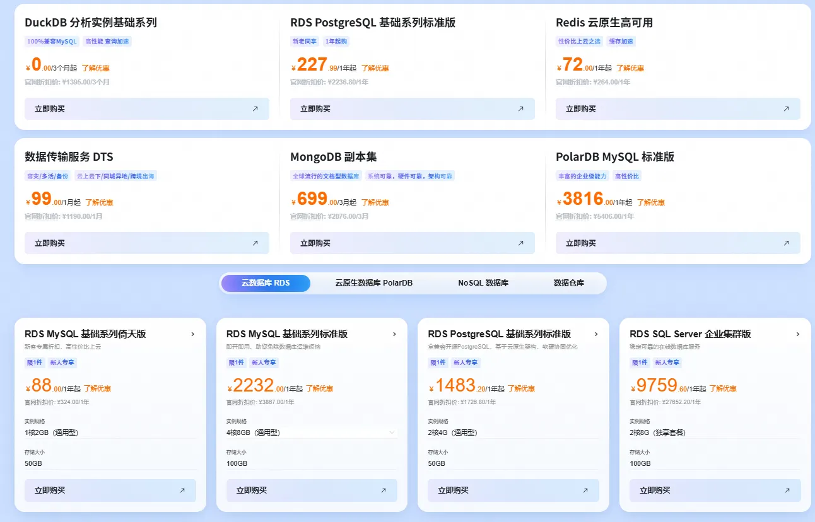The height and width of the screenshot is (522, 815).
Task: Click the 1核2GB（通用型）spec value
Action: pos(51,432)
